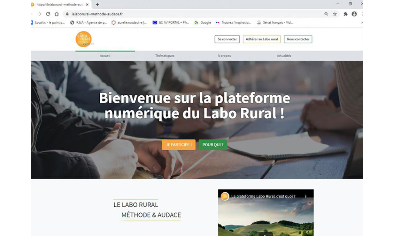Click the Se connecter button

(x=227, y=39)
